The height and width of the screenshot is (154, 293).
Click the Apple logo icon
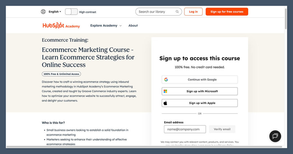click(x=165, y=103)
